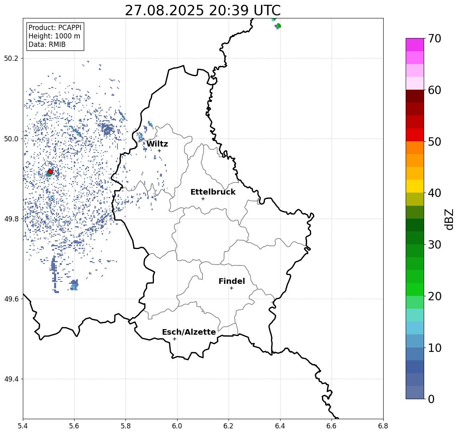Click the longitude axis label 5.8

tap(126, 426)
